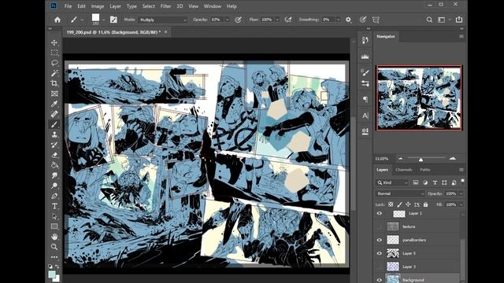Click the search magnifier in options bar
The image size is (504, 283).
[429, 20]
